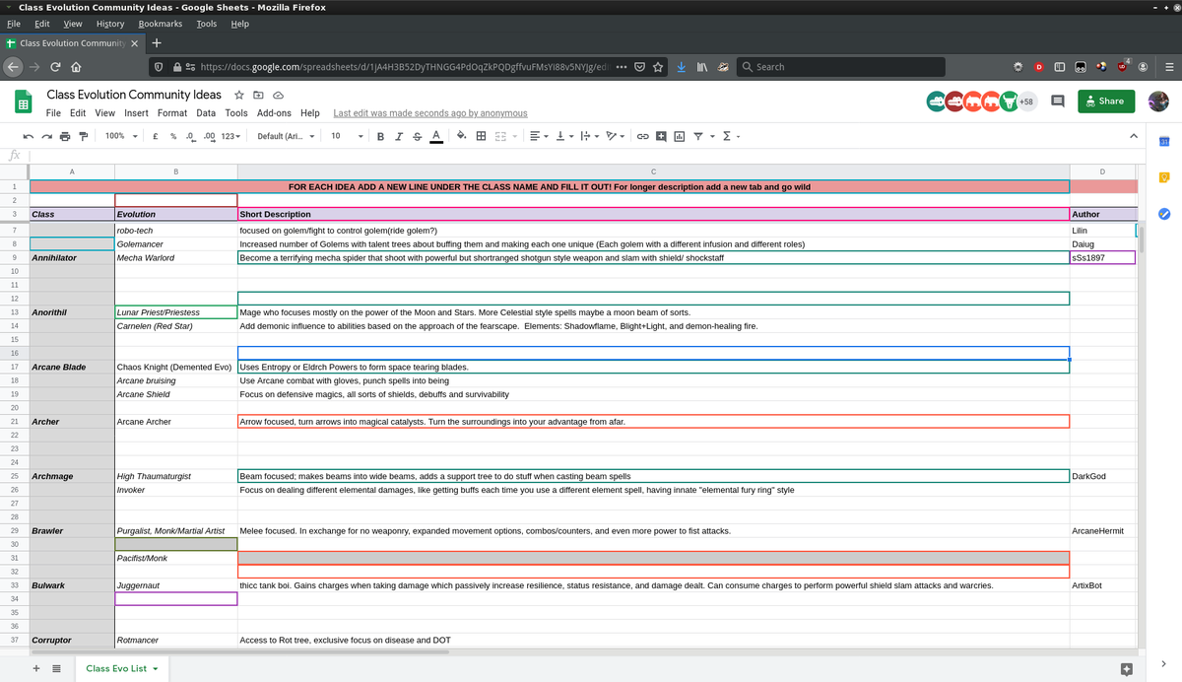This screenshot has width=1182, height=682.
Task: Open the Google account avatar
Action: pyautogui.click(x=1158, y=101)
